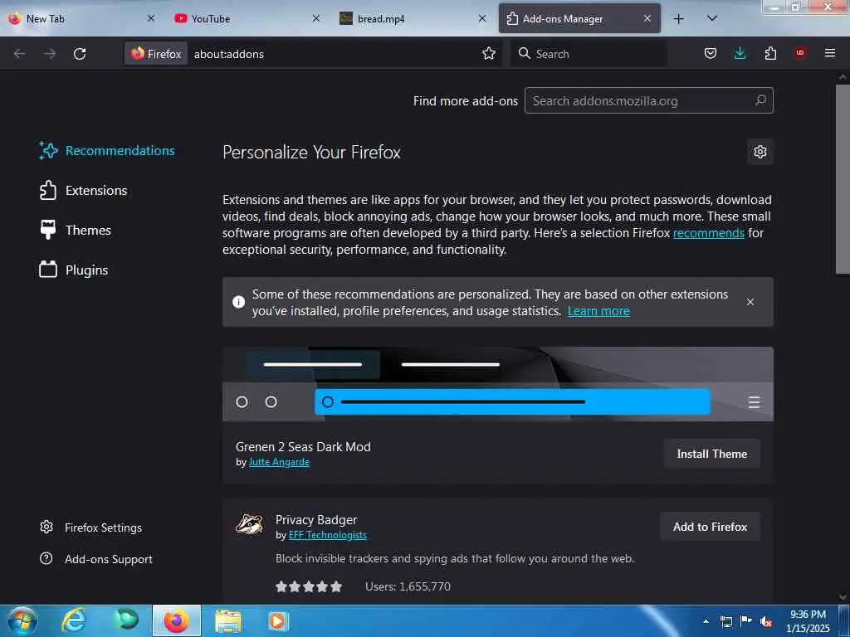Launch Internet Explorer from taskbar
Screen dimensions: 850x637
74,620
